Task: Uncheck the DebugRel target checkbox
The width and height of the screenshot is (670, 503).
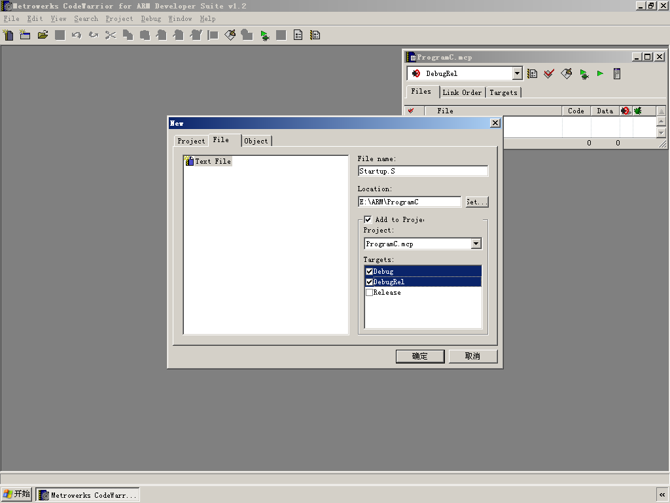Action: [370, 282]
